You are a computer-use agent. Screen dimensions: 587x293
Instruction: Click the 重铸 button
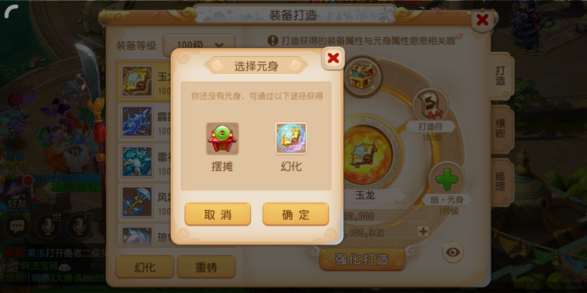point(206,267)
